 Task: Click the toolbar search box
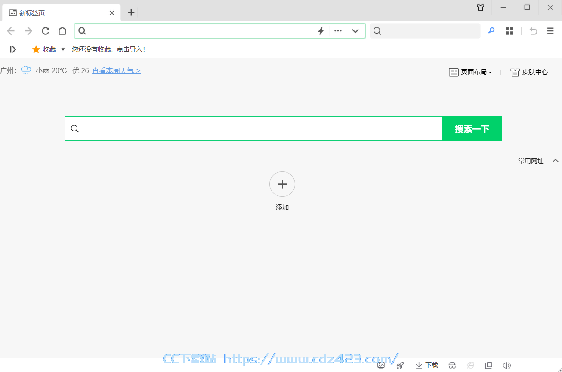(x=425, y=31)
